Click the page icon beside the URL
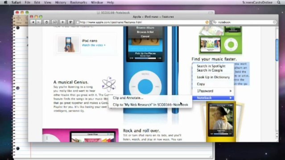The image size is (285, 160). click(78, 22)
